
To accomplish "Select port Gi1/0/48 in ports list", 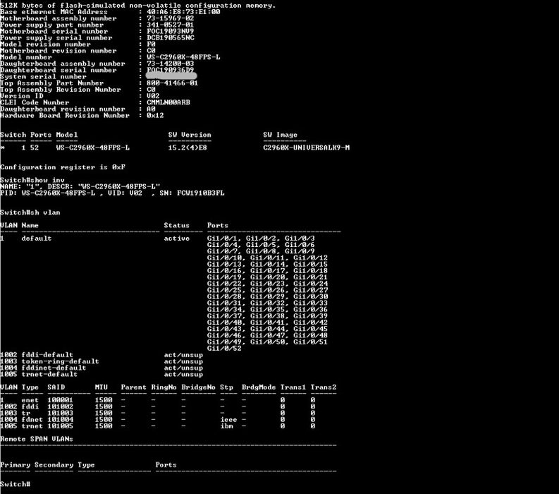I will (310, 335).
